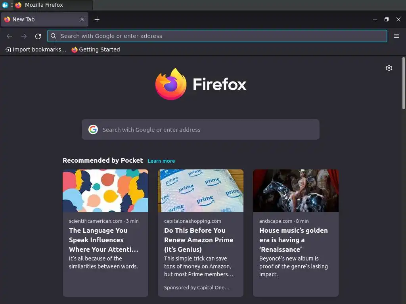
Task: Select the Mozilla Firefox taskbar entry
Action: (x=53, y=5)
